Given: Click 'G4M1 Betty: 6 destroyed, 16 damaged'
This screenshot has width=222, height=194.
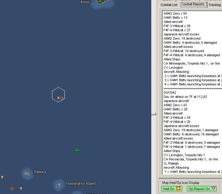Looking at the screenshot, I should (x=191, y=134).
